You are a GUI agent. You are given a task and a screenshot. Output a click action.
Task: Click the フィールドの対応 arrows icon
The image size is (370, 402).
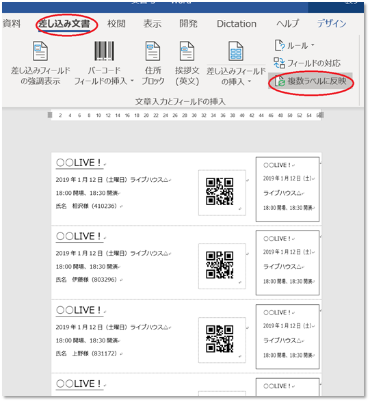[x=279, y=63]
